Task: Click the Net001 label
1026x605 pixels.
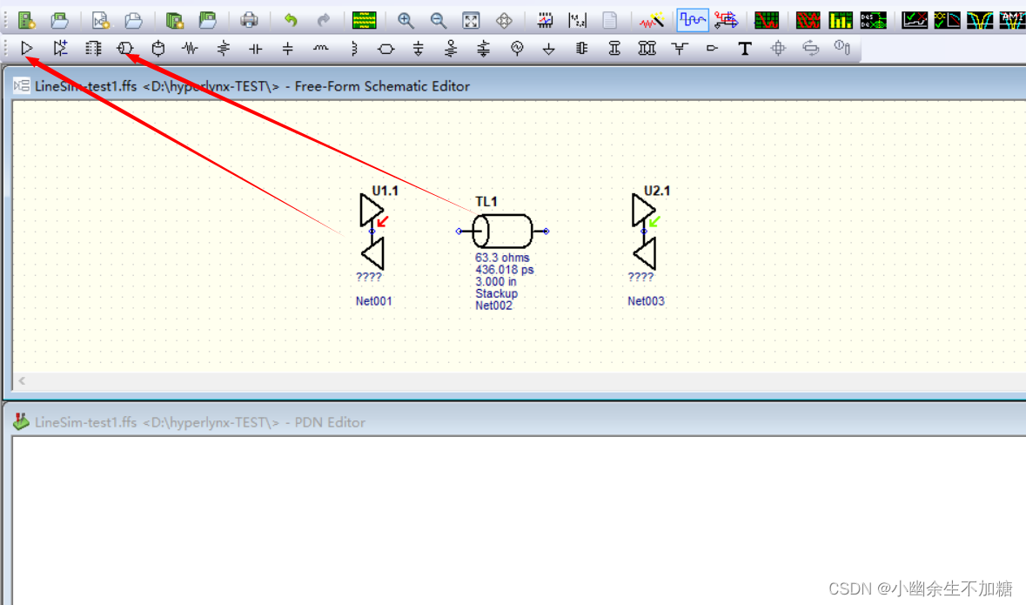Action: click(x=373, y=301)
